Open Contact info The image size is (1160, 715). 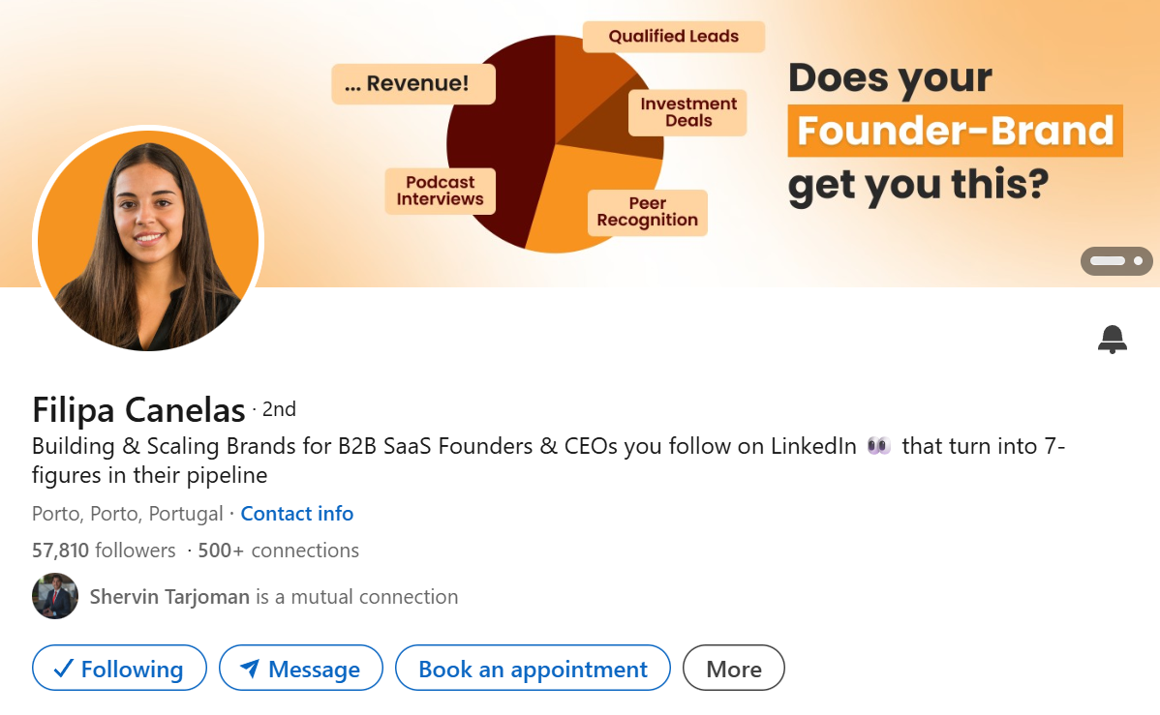click(296, 514)
